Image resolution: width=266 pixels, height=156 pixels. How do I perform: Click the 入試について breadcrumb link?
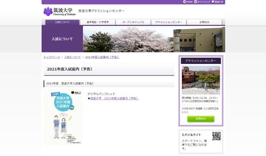(72, 57)
